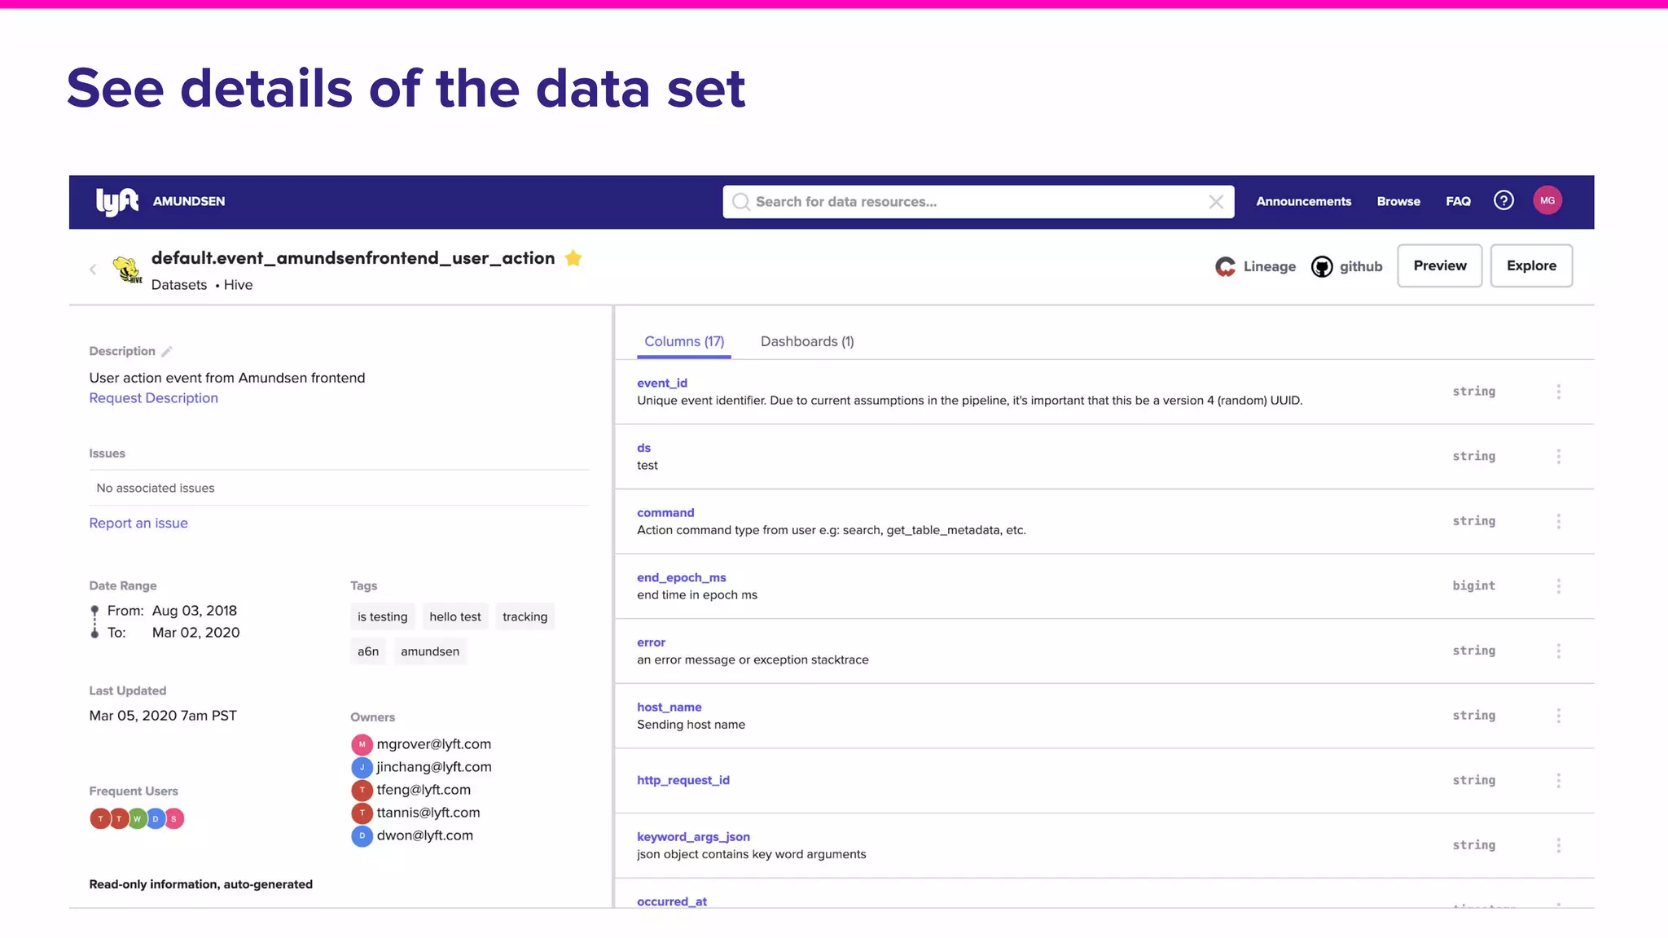Click the Preview button

(x=1440, y=265)
